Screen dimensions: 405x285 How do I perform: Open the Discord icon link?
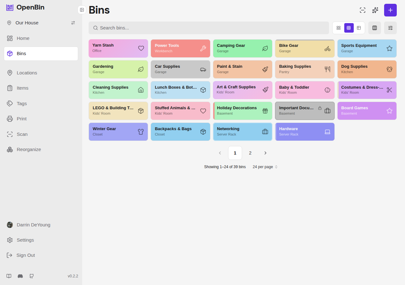(20, 276)
